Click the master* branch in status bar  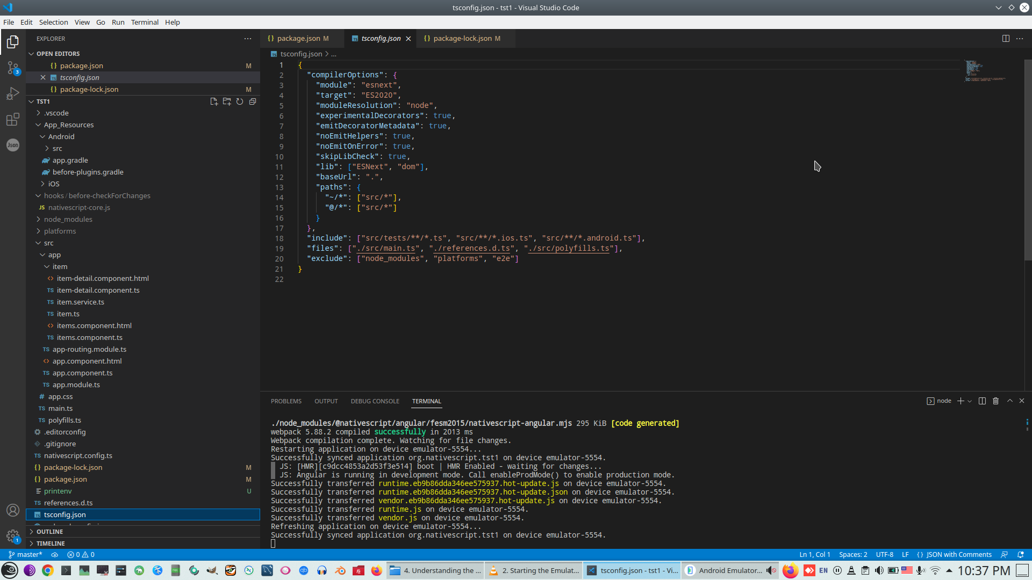[25, 555]
